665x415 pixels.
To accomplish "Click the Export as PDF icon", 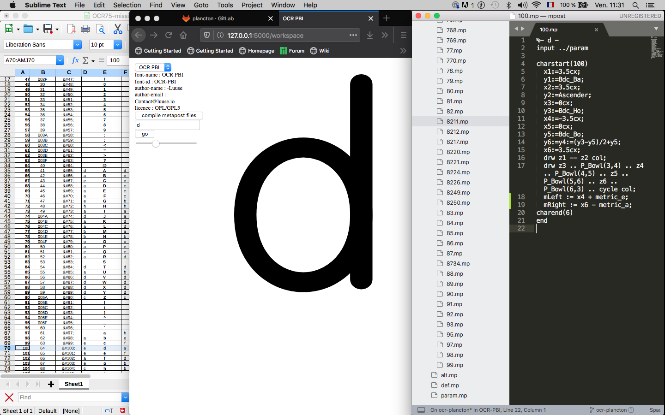I will click(x=71, y=29).
